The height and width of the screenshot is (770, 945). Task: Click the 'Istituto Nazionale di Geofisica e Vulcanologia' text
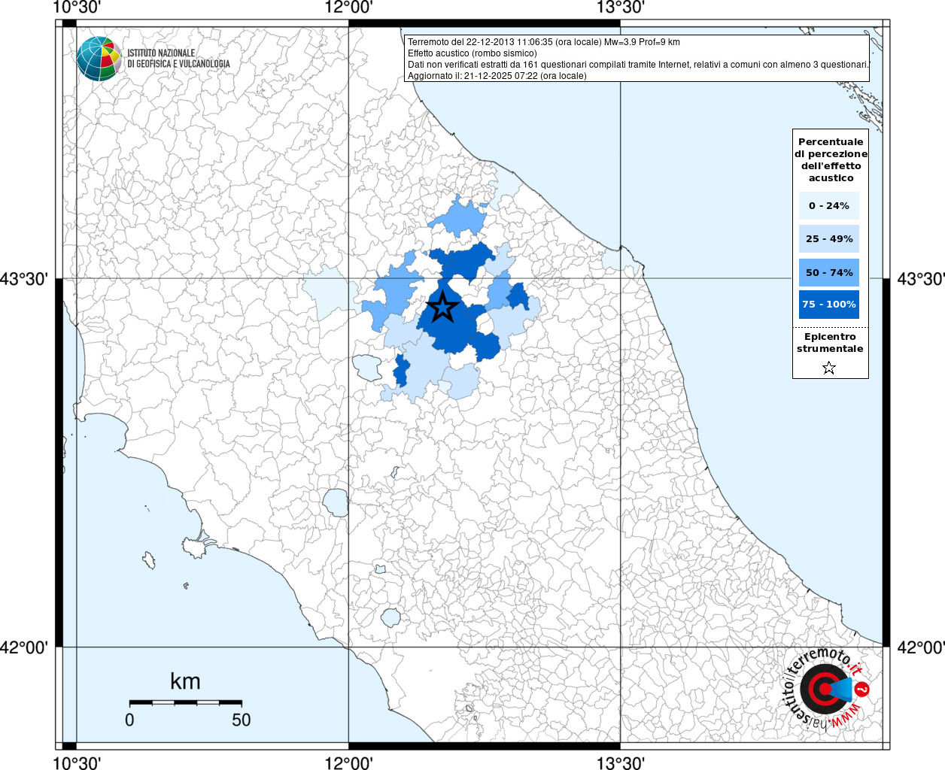(178, 59)
